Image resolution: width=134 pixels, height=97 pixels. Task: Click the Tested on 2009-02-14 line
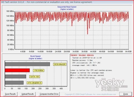(87, 58)
